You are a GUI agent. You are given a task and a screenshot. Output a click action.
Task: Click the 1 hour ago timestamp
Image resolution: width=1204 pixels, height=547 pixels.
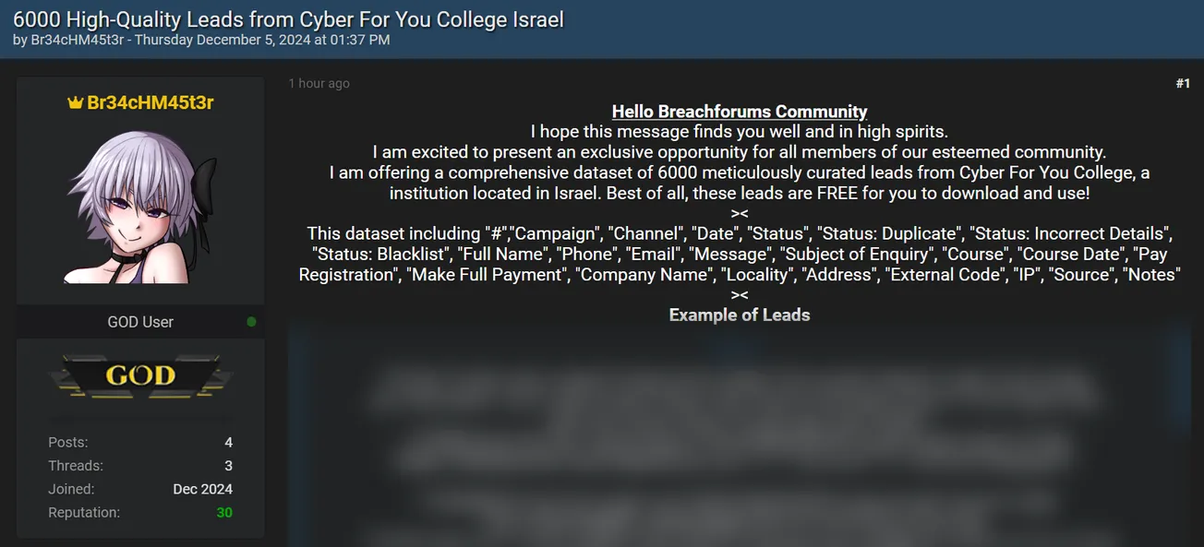tap(319, 83)
